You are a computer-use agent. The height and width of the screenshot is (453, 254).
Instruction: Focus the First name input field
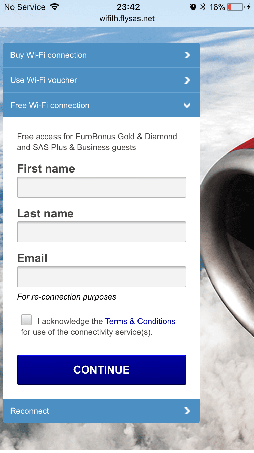point(102,187)
